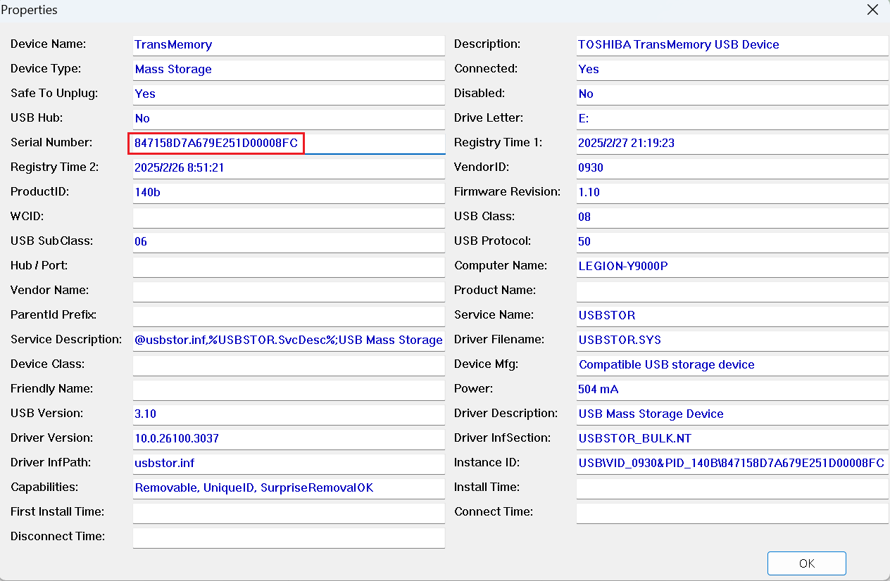Image resolution: width=890 pixels, height=581 pixels.
Task: Select the Drive Letter field
Action: tap(732, 119)
